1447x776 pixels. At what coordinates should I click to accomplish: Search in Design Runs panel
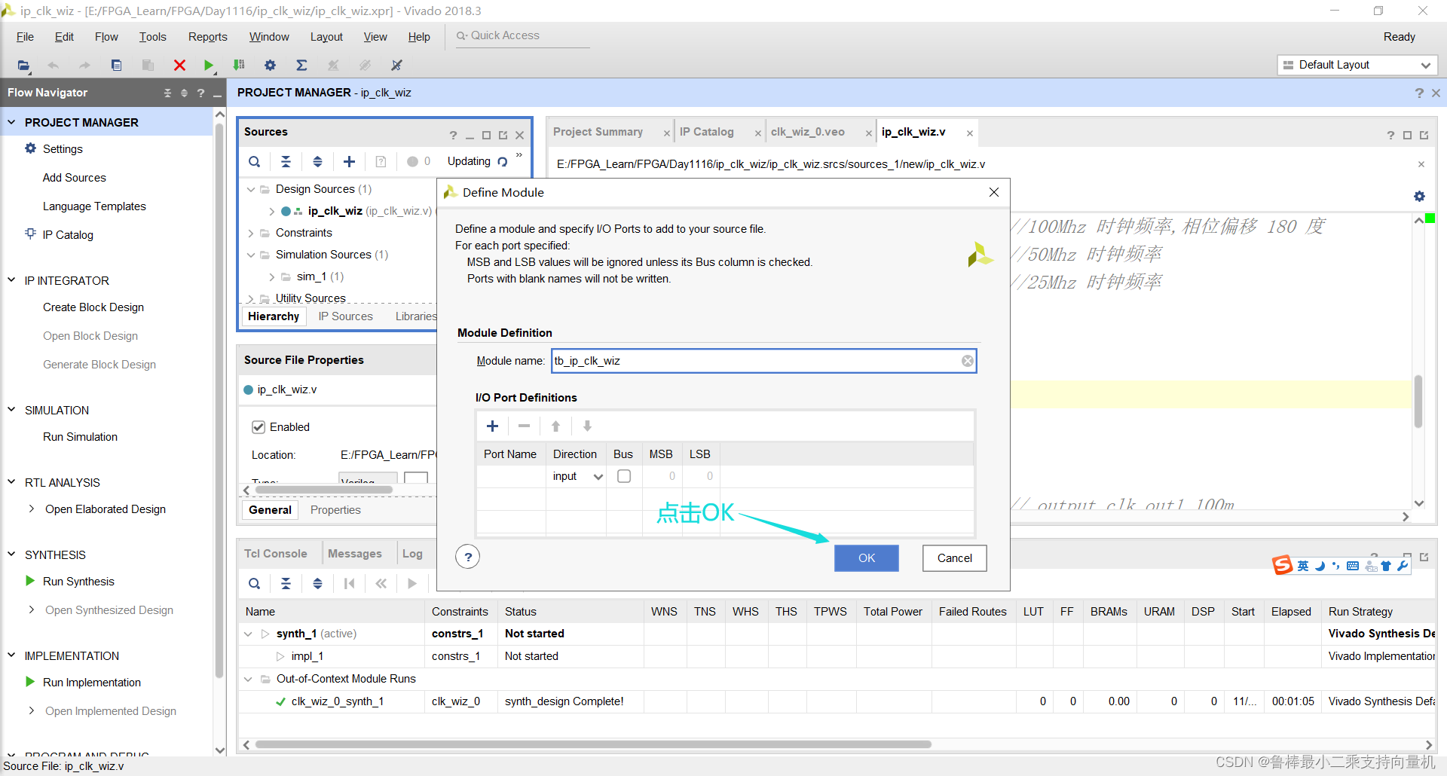(x=255, y=583)
